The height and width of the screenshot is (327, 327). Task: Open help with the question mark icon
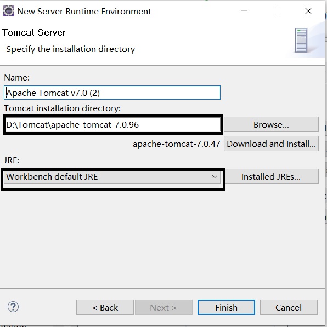click(13, 307)
